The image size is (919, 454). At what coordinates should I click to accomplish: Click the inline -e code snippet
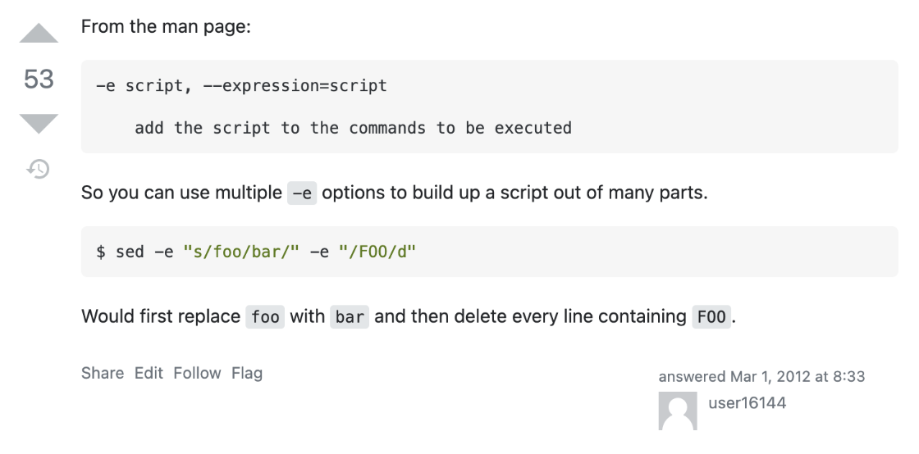302,193
